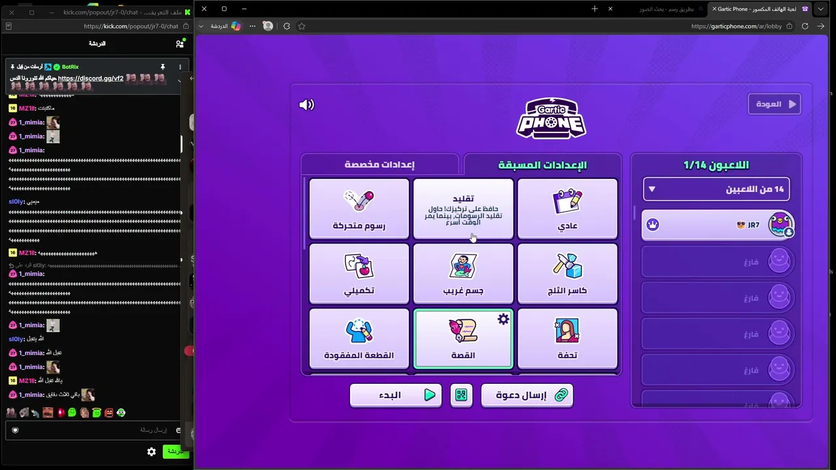Unpin the BotRix pinned message pin icon
Viewport: 836px width, 470px height.
click(163, 67)
